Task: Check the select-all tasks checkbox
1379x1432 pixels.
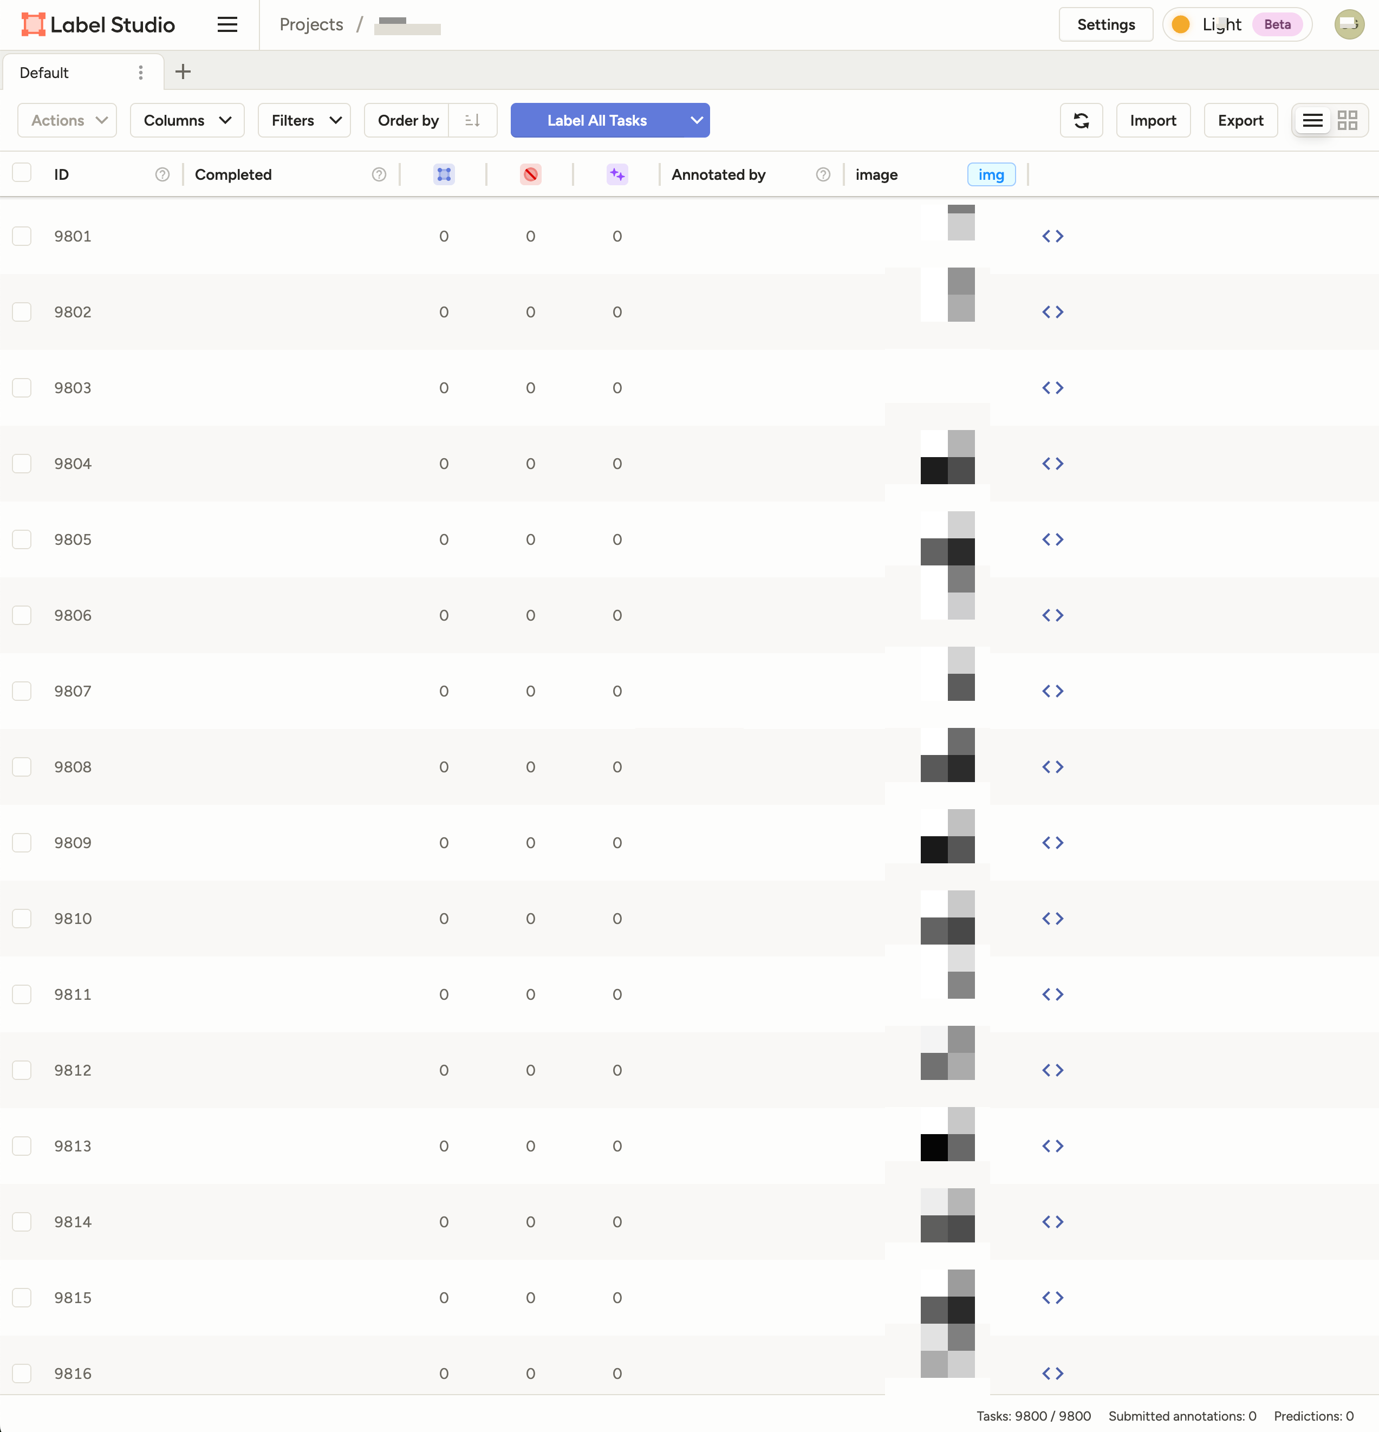Action: click(x=22, y=173)
